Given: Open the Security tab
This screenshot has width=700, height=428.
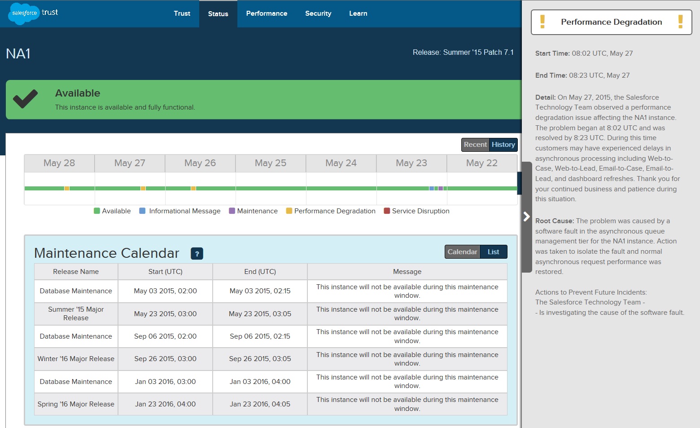Looking at the screenshot, I should point(318,13).
